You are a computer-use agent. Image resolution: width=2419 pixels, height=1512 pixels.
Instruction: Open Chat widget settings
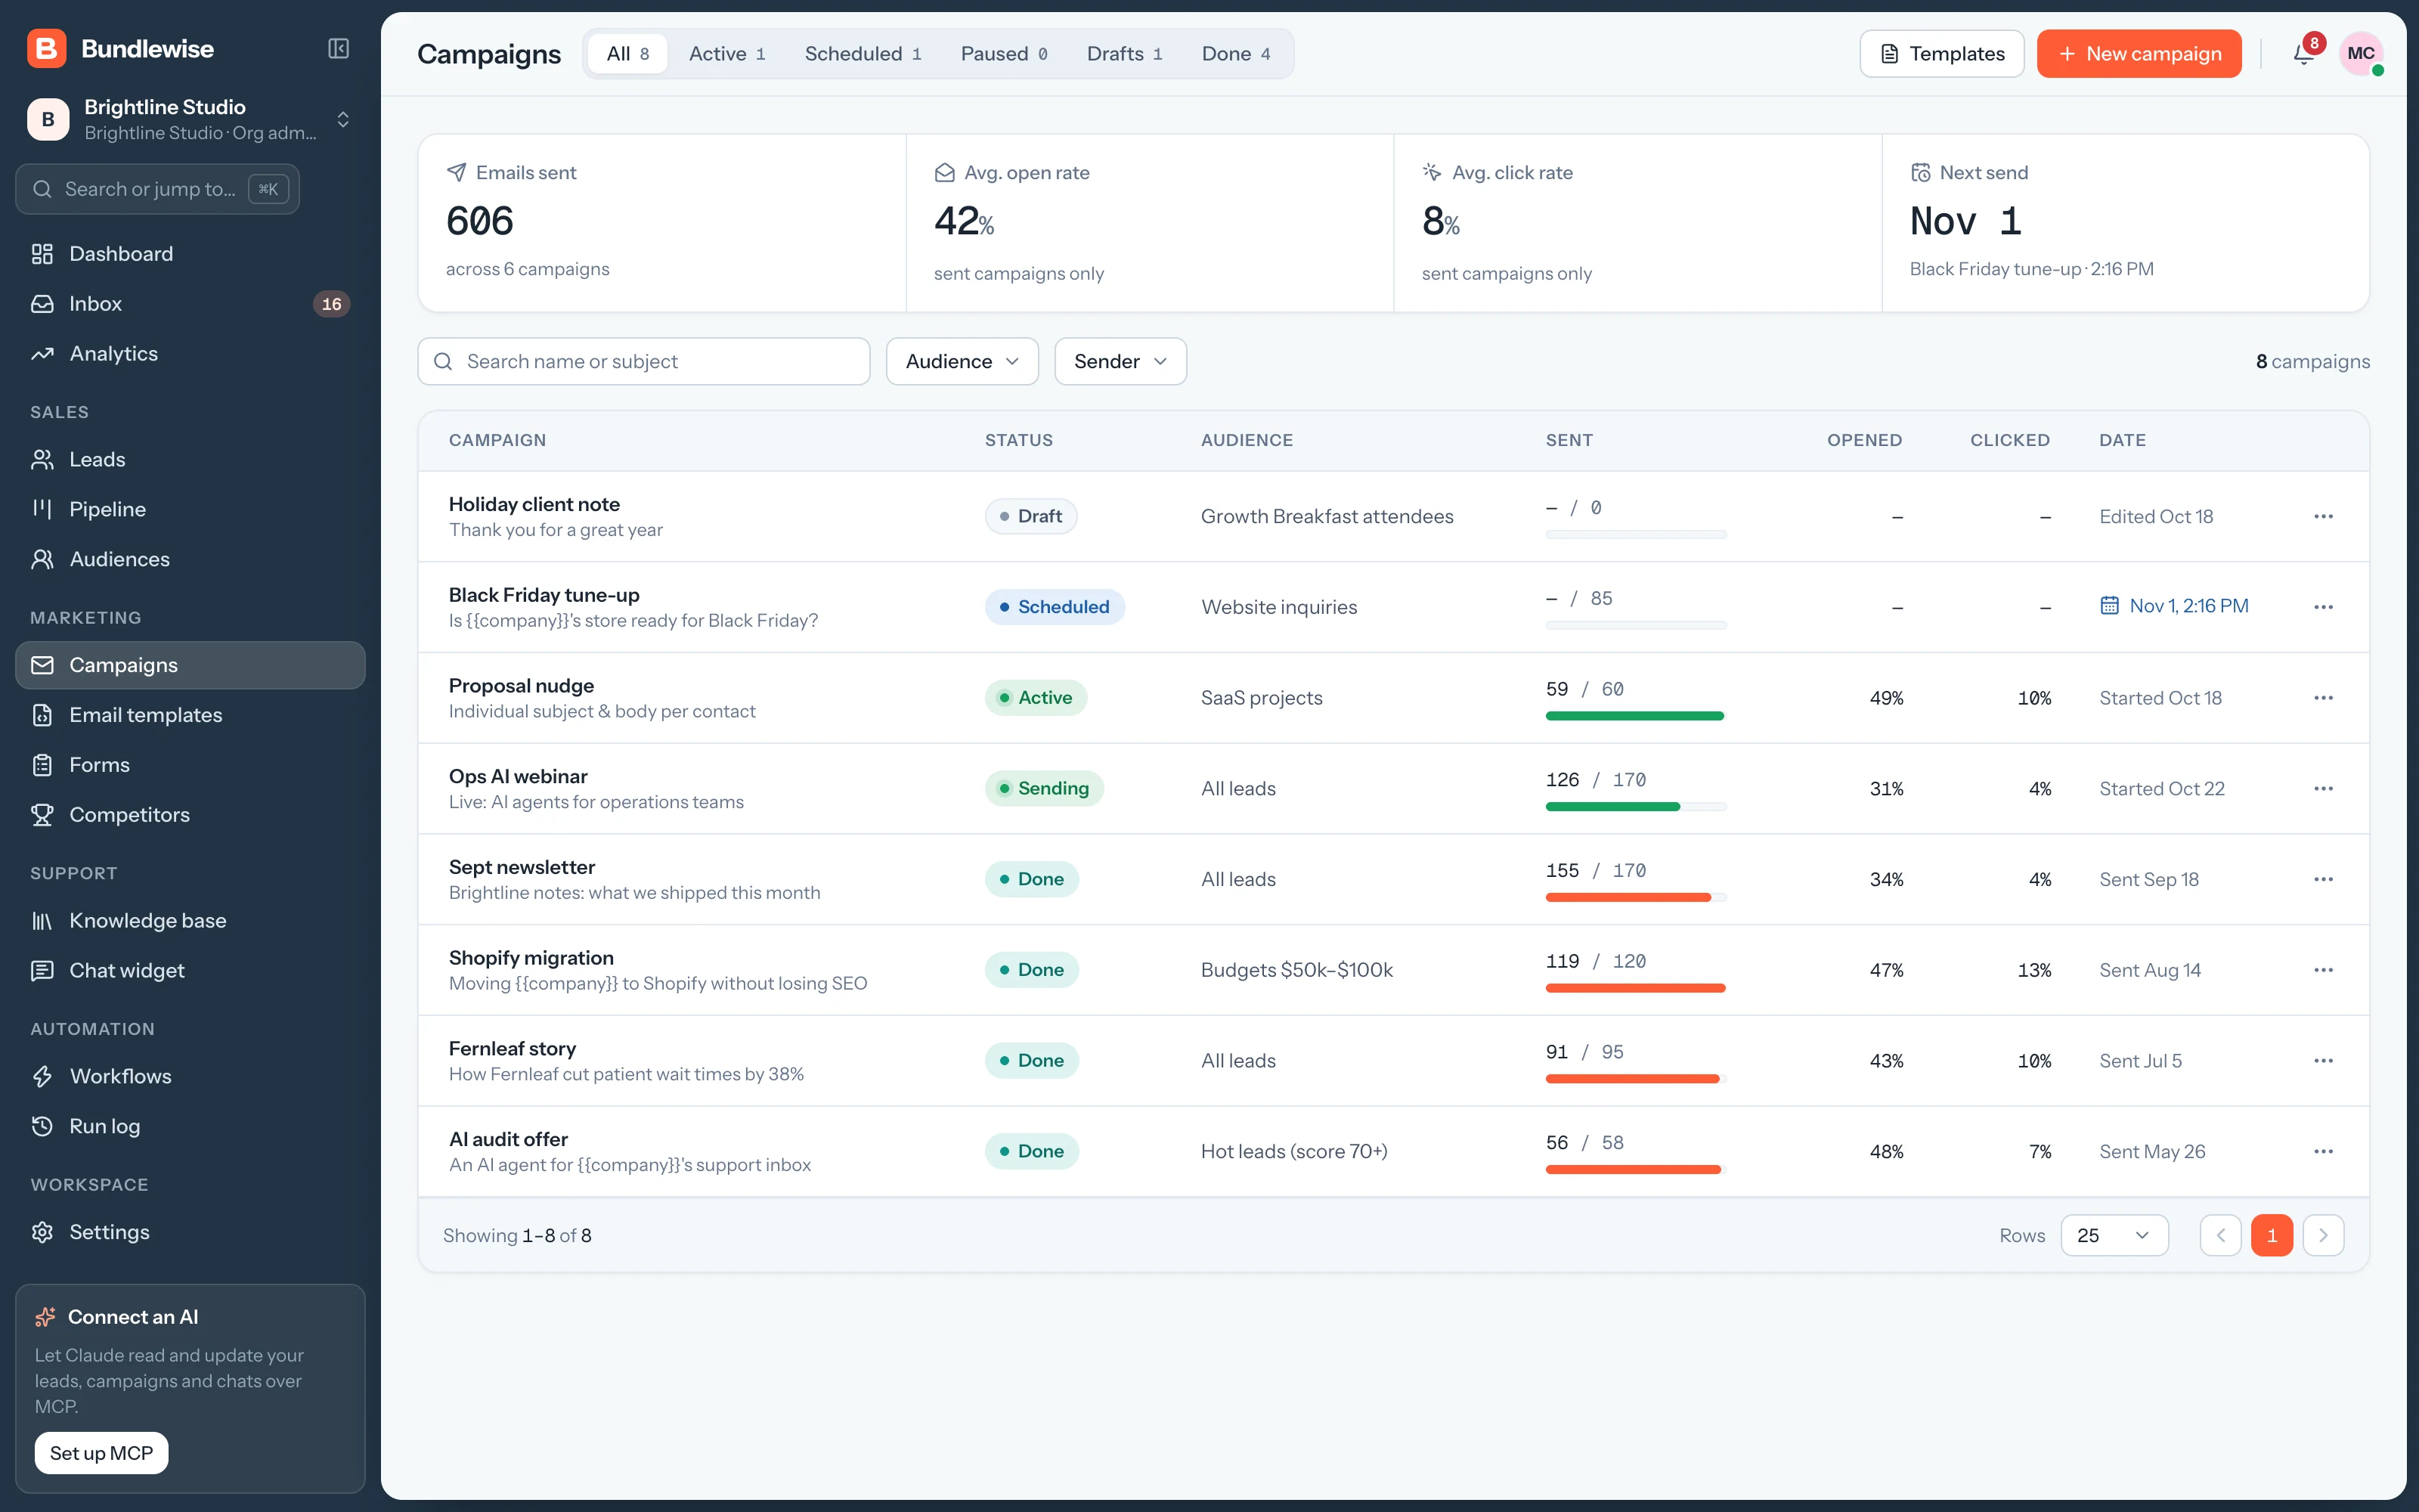(x=190, y=971)
